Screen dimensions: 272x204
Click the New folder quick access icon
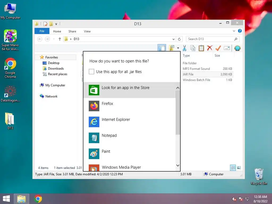pyautogui.click(x=51, y=24)
